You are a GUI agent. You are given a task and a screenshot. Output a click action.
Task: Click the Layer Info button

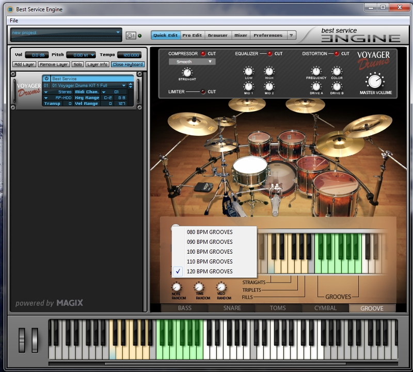[97, 65]
